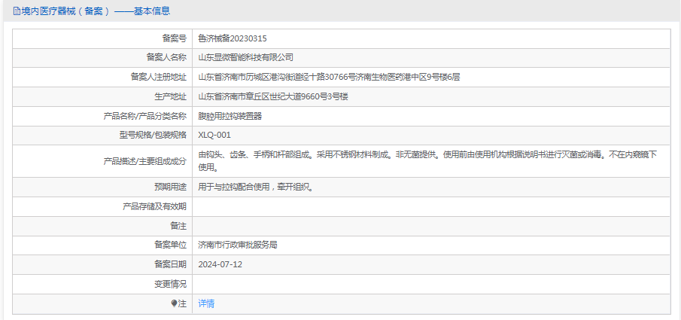Click the authority 济南市行政审批服务局
This screenshot has width=681, height=320.
coord(237,245)
